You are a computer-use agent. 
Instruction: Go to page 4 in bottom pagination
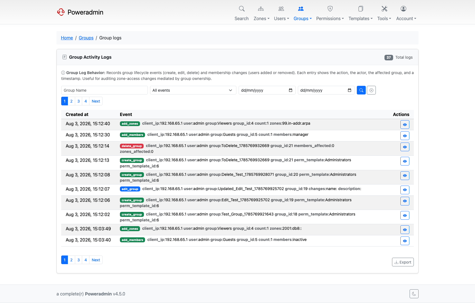86,260
